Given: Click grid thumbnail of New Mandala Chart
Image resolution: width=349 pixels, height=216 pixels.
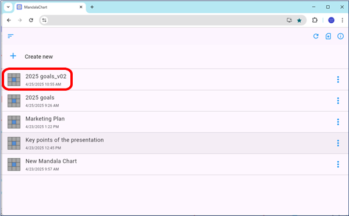Looking at the screenshot, I should pyautogui.click(x=14, y=164).
